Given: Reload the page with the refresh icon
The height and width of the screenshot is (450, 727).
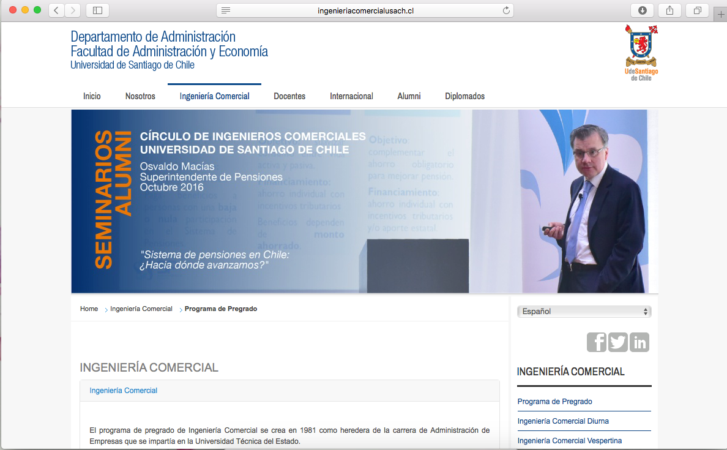Looking at the screenshot, I should [x=506, y=10].
